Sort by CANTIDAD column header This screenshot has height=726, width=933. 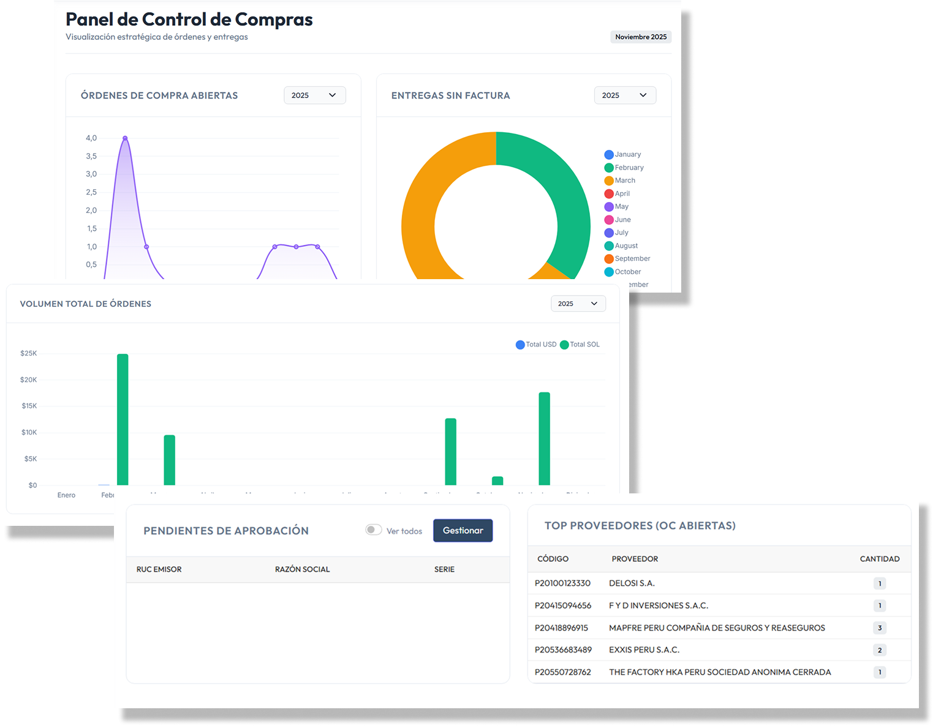(879, 559)
